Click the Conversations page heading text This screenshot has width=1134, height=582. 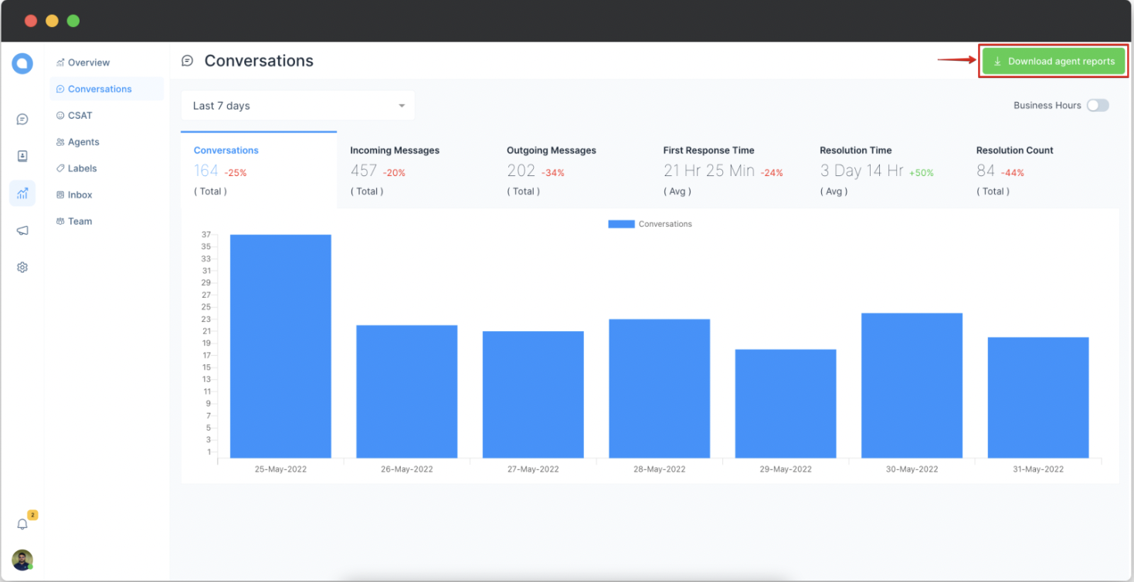[x=259, y=61]
